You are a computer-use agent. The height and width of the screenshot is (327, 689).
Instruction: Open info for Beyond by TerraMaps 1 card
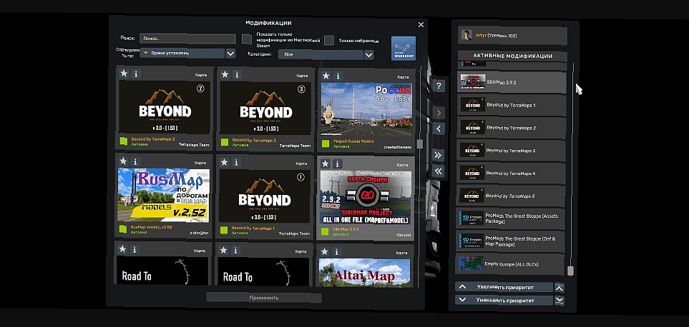pyautogui.click(x=236, y=162)
